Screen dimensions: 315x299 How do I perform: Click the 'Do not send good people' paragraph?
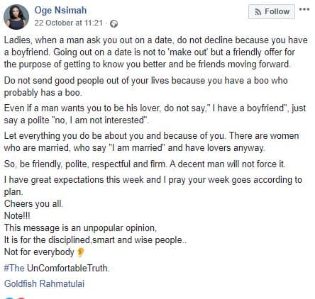pyautogui.click(x=145, y=86)
